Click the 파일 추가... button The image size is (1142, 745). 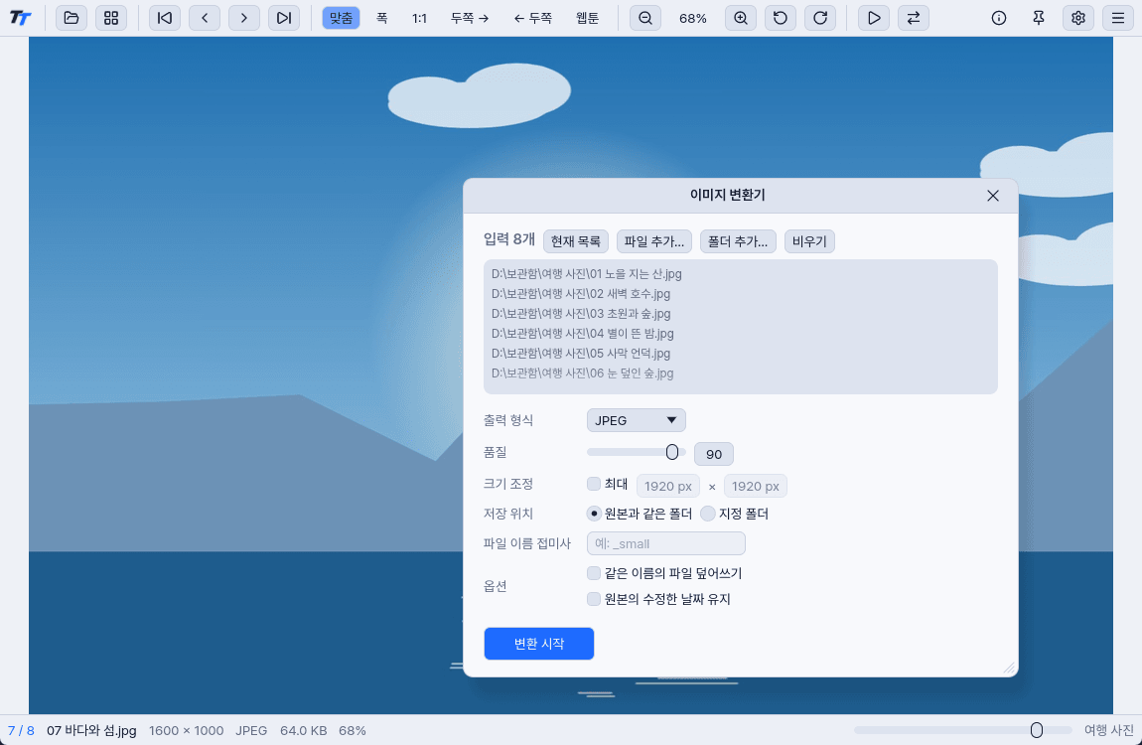[654, 241]
